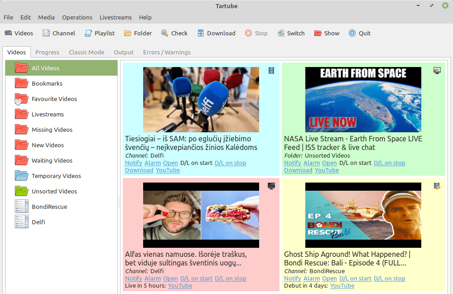Image resolution: width=453 pixels, height=294 pixels.
Task: Switch to the Classic Mode tab
Action: tap(87, 52)
